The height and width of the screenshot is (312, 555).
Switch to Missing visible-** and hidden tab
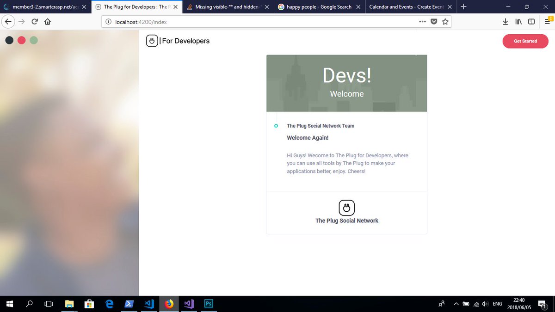pyautogui.click(x=228, y=7)
